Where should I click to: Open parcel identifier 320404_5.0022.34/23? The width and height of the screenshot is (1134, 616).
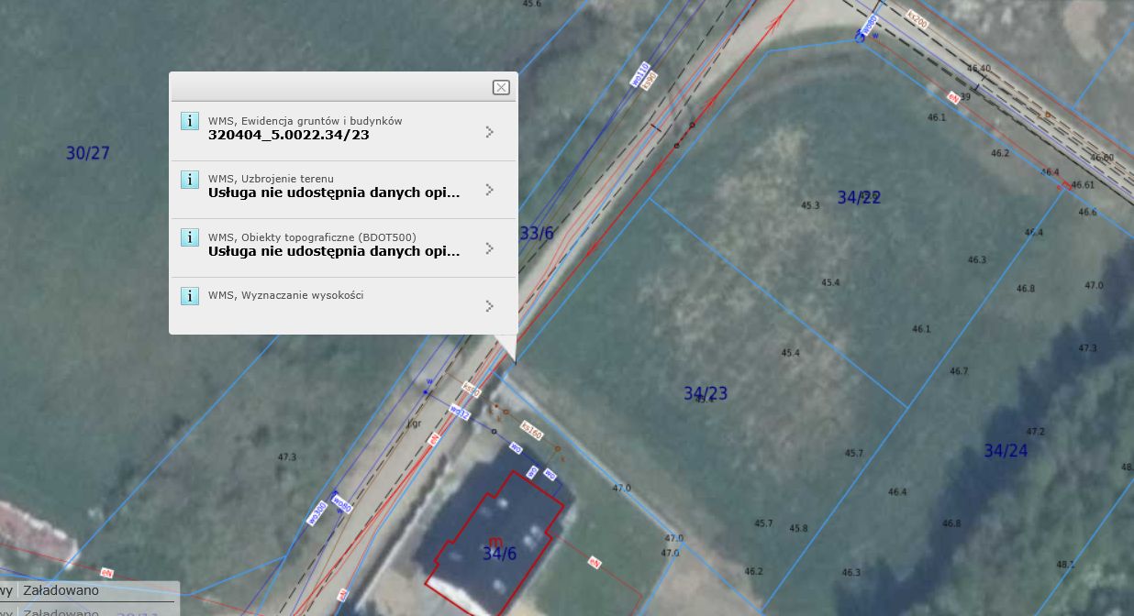[288, 135]
